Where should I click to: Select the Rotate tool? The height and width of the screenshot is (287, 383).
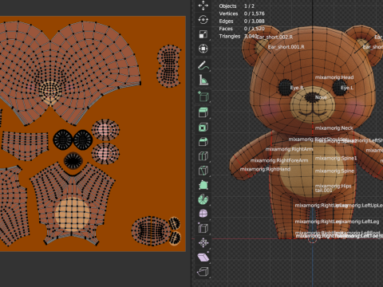203,20
